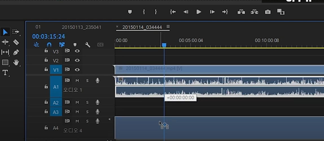Step forward one frame
The image size is (324, 141).
(x=212, y=12)
